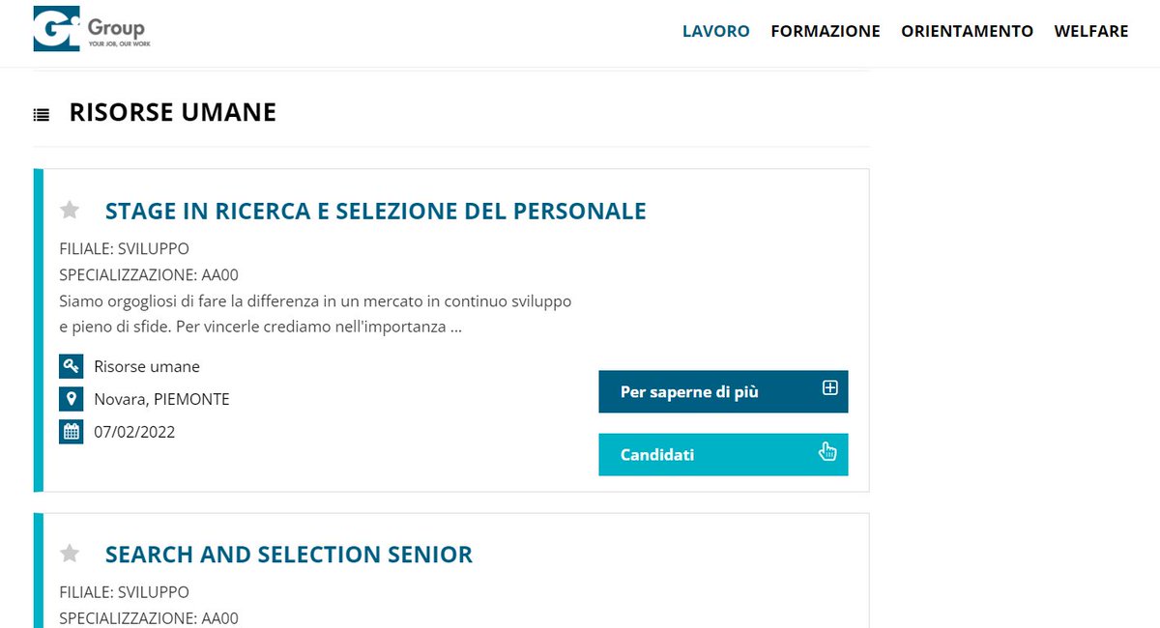This screenshot has width=1160, height=628.
Task: Click the job description excerpt text
Action: click(x=315, y=314)
